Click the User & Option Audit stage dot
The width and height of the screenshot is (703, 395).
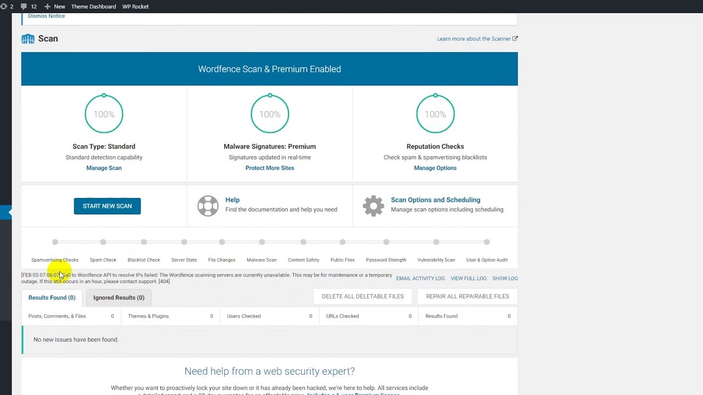click(x=487, y=242)
